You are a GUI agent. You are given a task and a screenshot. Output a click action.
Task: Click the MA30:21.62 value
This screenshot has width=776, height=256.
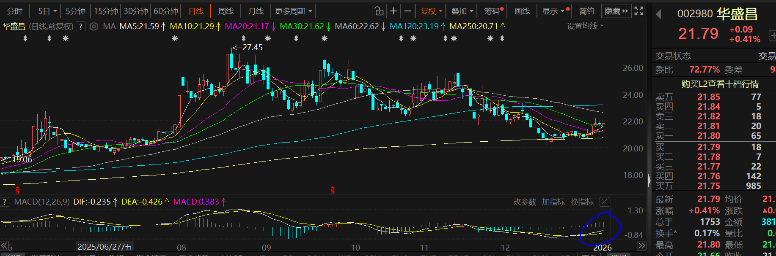302,26
